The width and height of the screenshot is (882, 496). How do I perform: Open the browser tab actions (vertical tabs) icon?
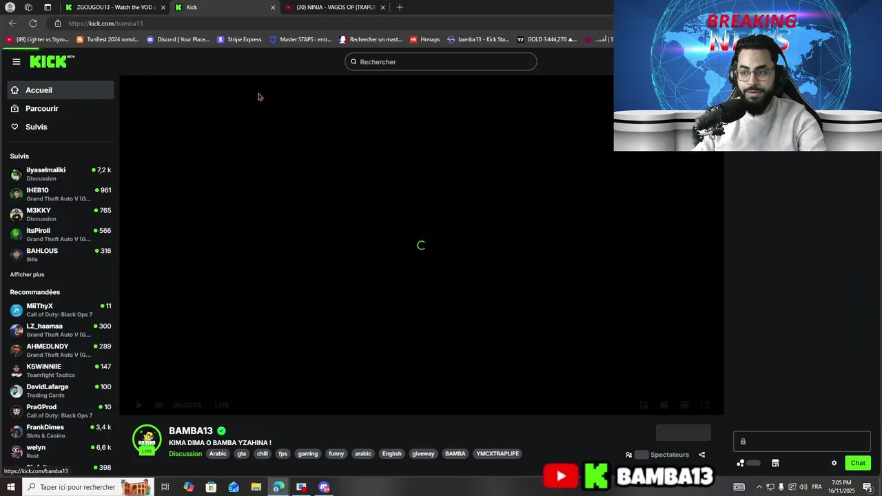48,7
